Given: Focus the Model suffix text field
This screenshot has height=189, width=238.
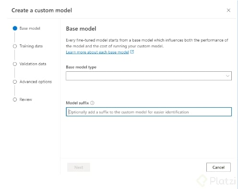Looking at the screenshot, I should 149,112.
